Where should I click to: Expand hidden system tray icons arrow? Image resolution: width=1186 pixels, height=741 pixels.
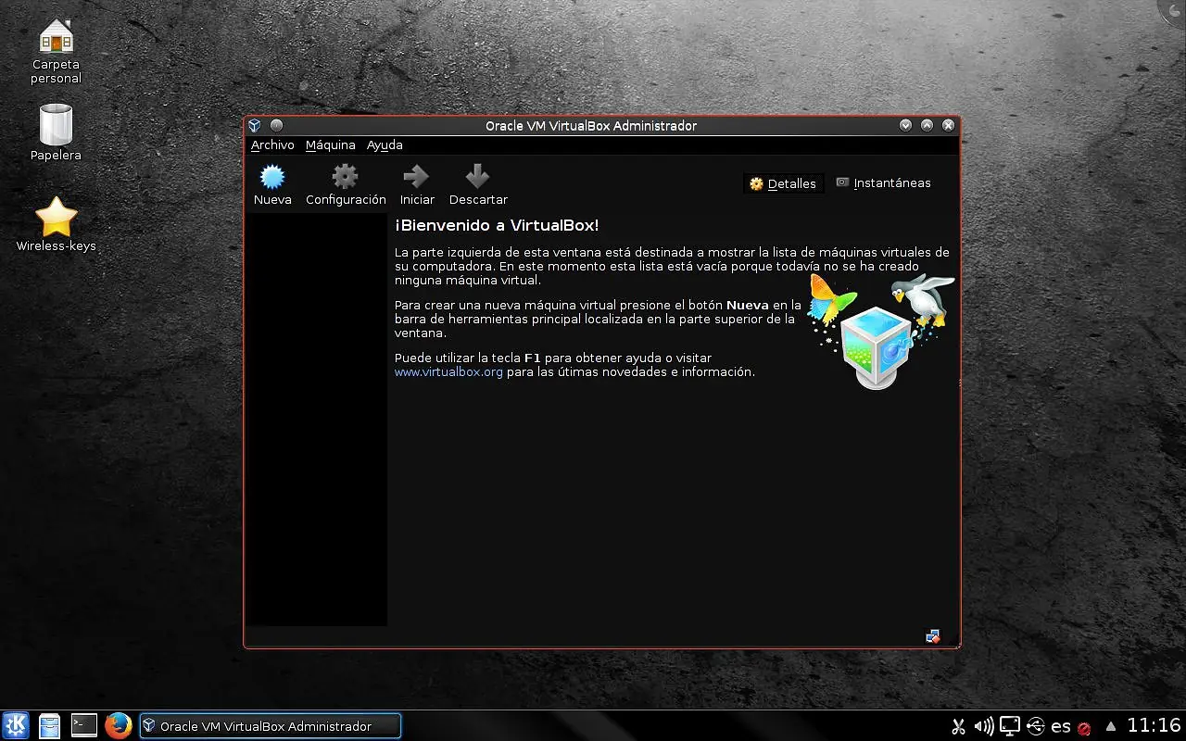[x=1111, y=726]
